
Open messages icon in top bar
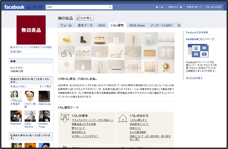[34, 7]
